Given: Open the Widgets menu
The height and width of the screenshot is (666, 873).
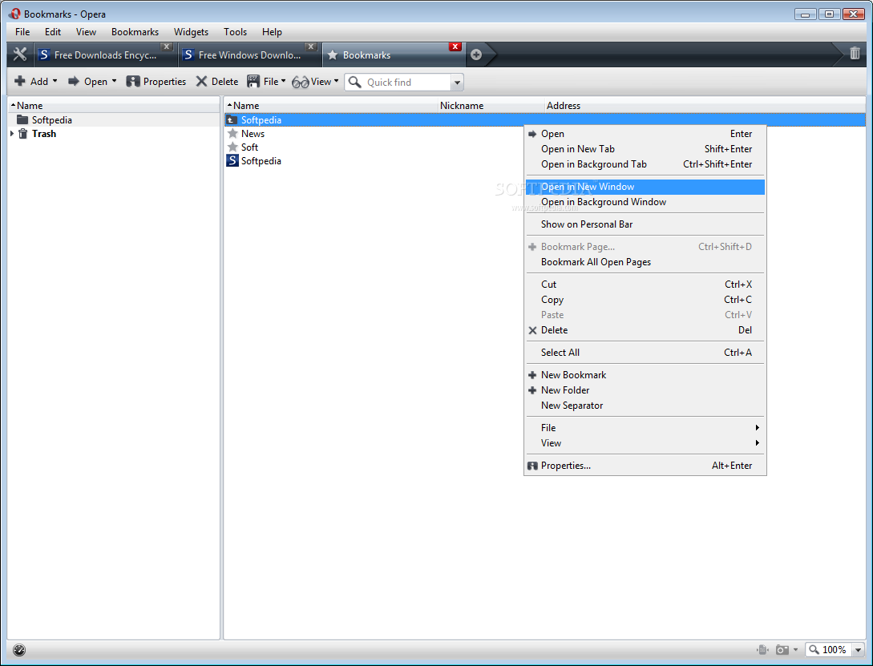Looking at the screenshot, I should point(191,32).
